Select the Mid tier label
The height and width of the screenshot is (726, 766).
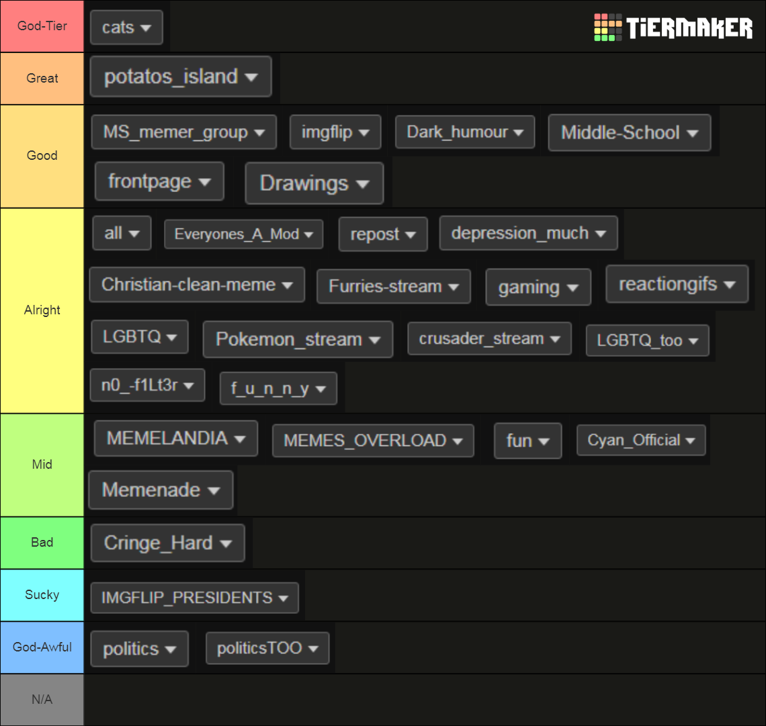click(42, 464)
